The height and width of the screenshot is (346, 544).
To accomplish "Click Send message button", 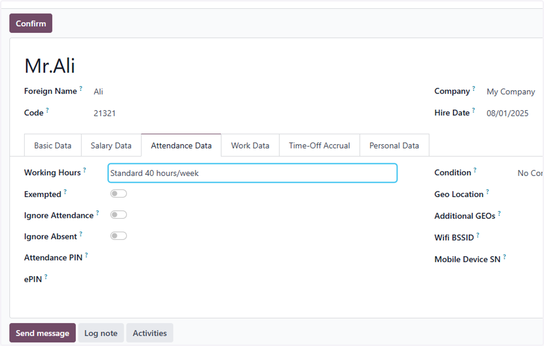I will coord(43,333).
